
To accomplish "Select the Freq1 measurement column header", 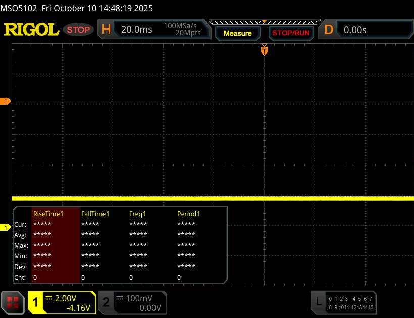I will pyautogui.click(x=138, y=214).
